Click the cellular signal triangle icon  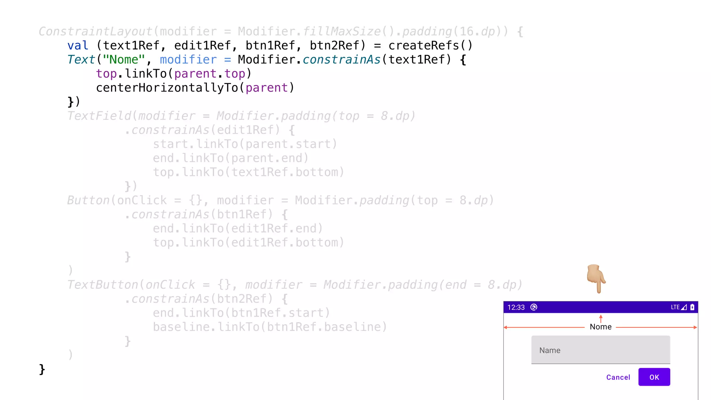tap(684, 307)
